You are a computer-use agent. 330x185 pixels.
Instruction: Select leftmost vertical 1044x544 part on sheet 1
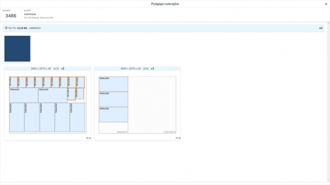tap(16, 118)
